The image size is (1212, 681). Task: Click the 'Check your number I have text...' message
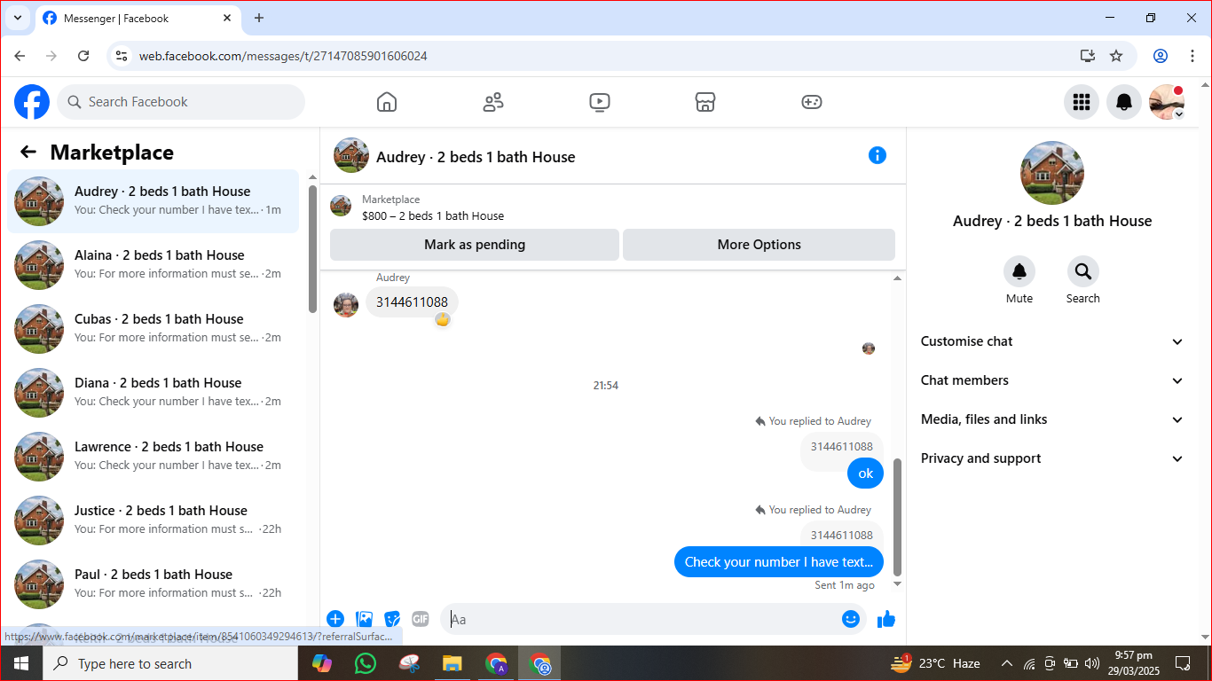coord(779,562)
